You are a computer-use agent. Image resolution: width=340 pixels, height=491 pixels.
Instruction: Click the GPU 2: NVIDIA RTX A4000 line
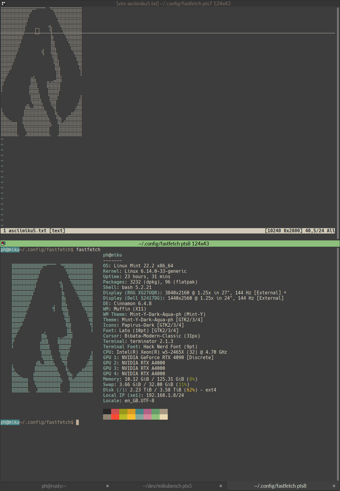point(134,363)
